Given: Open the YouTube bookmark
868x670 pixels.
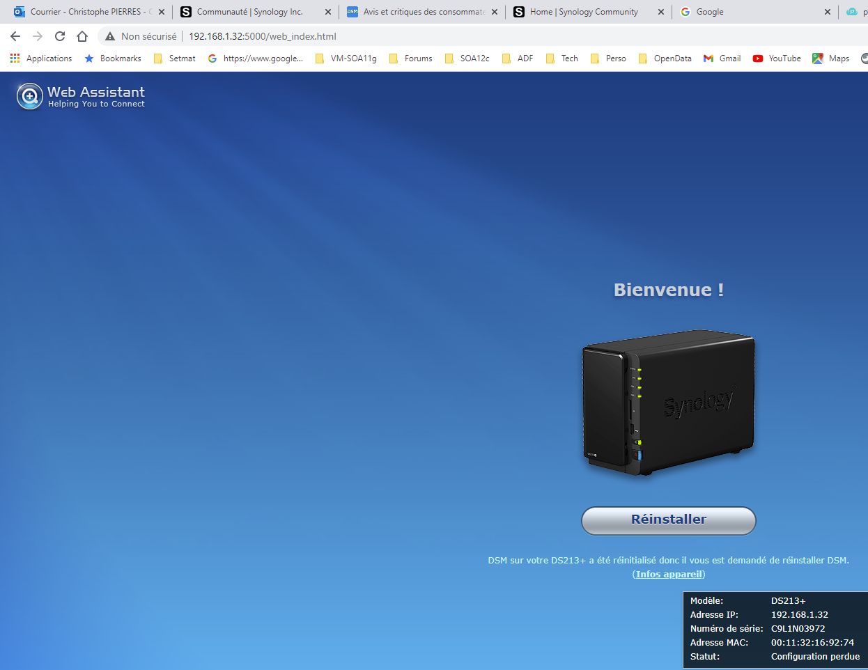Looking at the screenshot, I should tap(777, 59).
